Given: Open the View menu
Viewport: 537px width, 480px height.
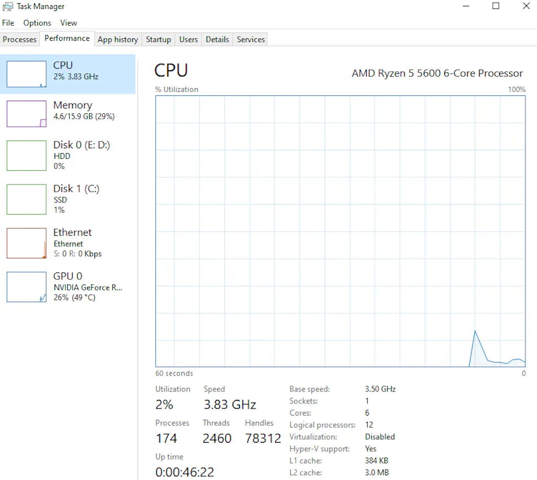Looking at the screenshot, I should click(68, 23).
